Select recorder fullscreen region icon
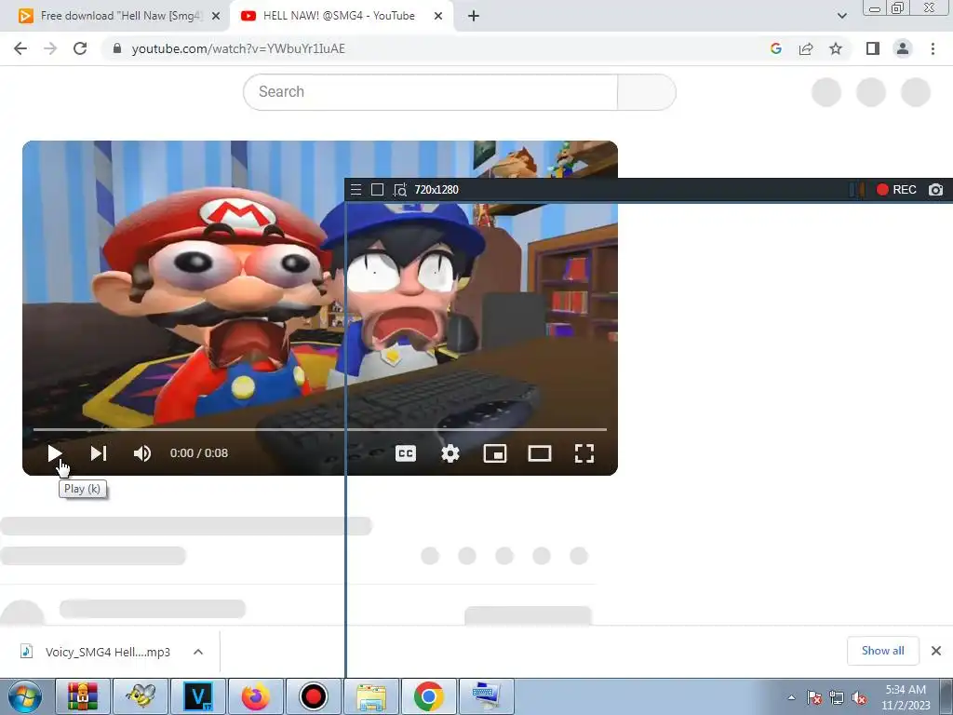Screen dimensions: 953x715 (x=378, y=190)
